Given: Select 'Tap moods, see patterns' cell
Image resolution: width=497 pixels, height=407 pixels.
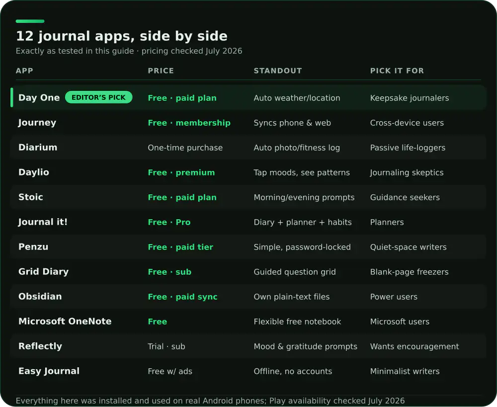Looking at the screenshot, I should tap(302, 172).
